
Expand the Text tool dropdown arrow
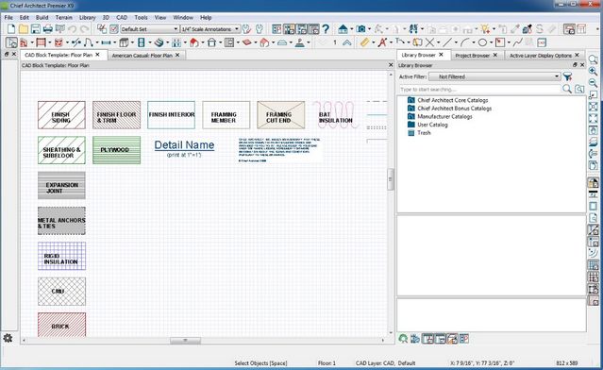point(391,42)
